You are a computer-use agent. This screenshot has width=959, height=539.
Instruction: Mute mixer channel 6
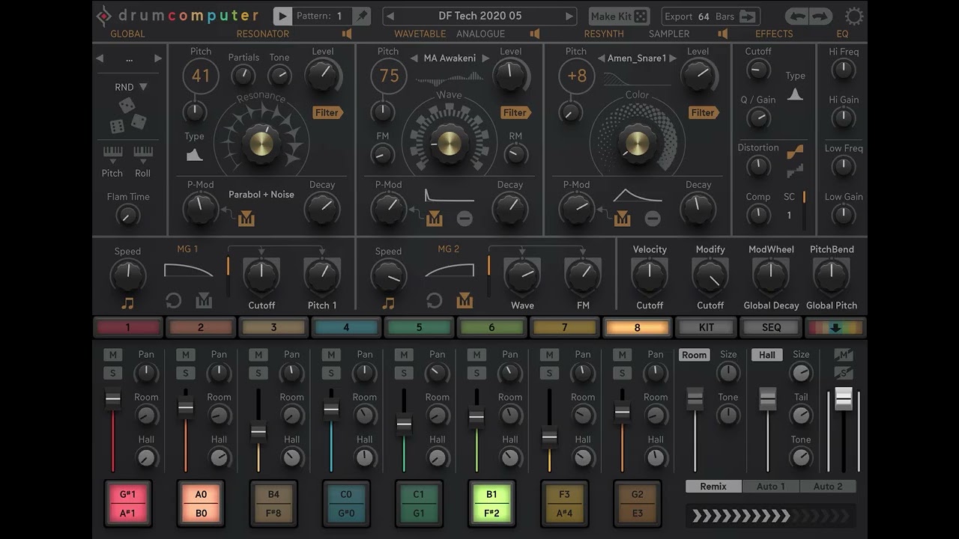click(x=477, y=355)
